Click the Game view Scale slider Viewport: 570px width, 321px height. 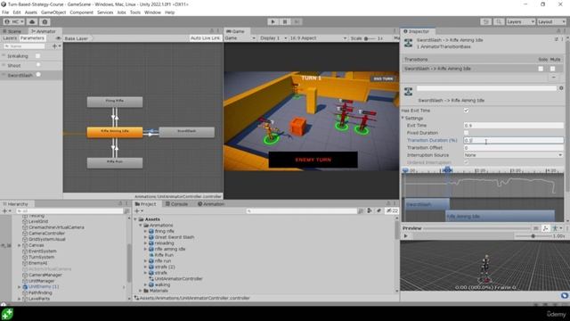coord(370,38)
